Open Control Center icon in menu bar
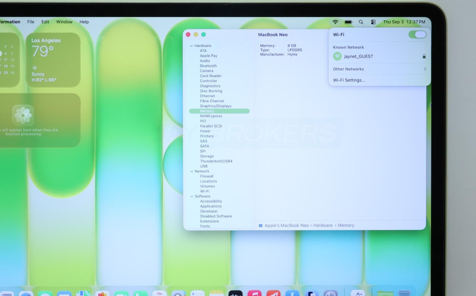This screenshot has height=296, width=476. (373, 22)
